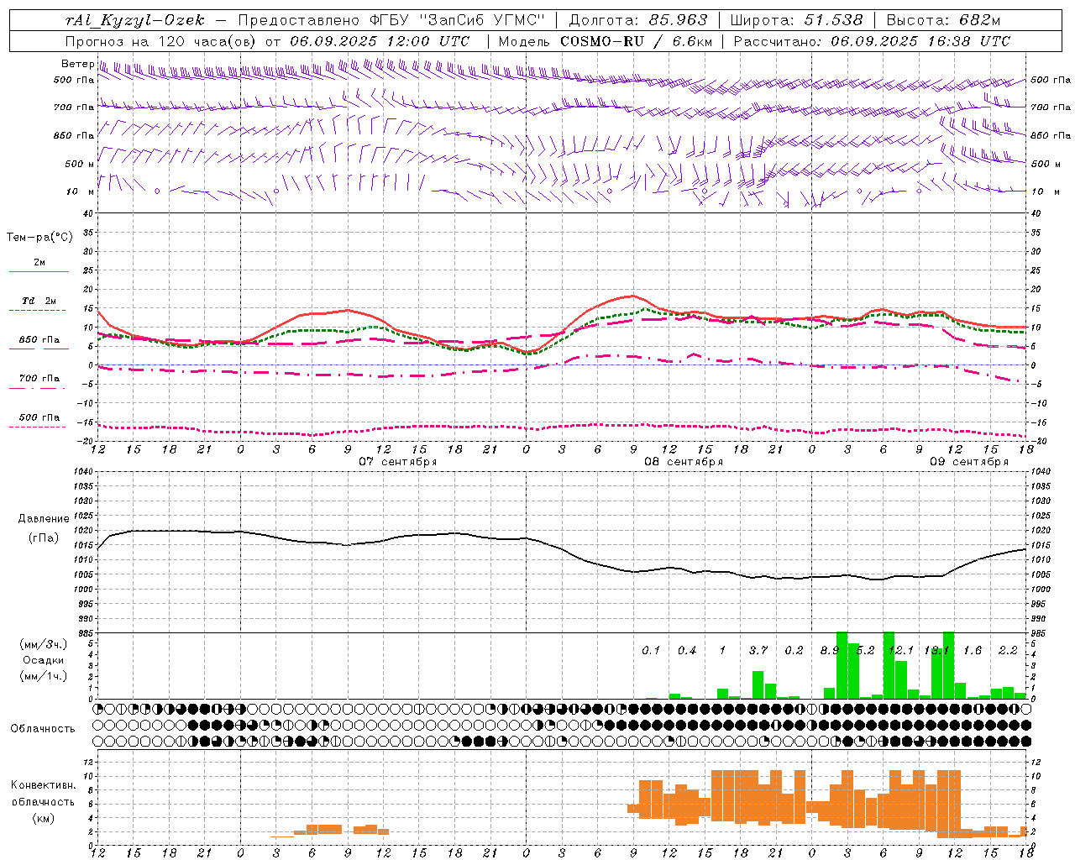Click the 8.9 precipitation total

[830, 650]
